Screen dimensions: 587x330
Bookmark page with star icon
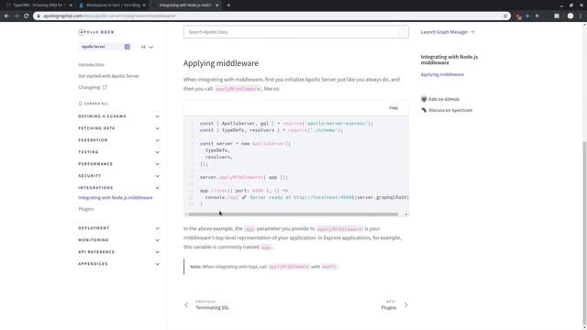(x=505, y=16)
